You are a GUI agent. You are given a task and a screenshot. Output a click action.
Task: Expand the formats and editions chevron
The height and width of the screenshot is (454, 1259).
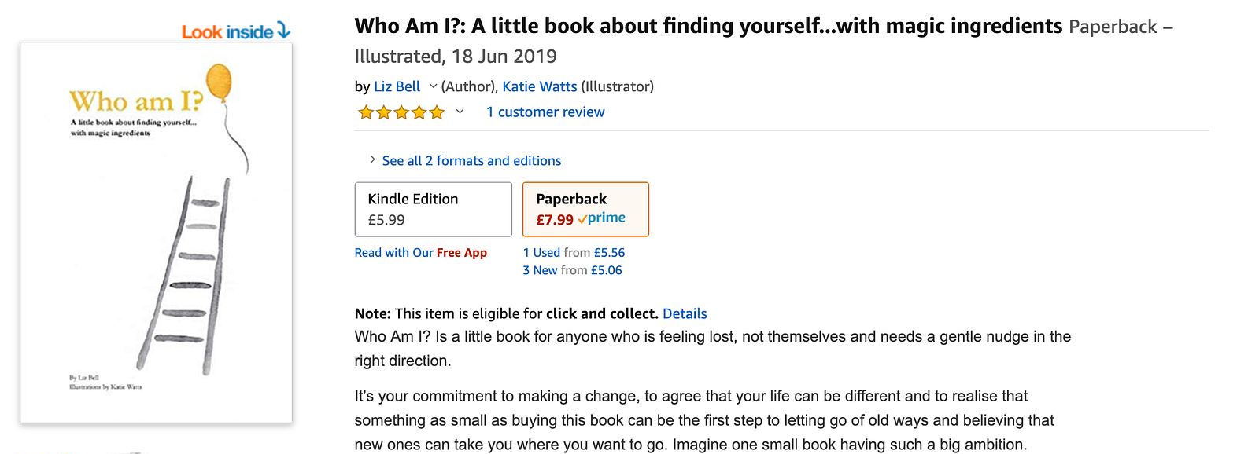point(372,160)
